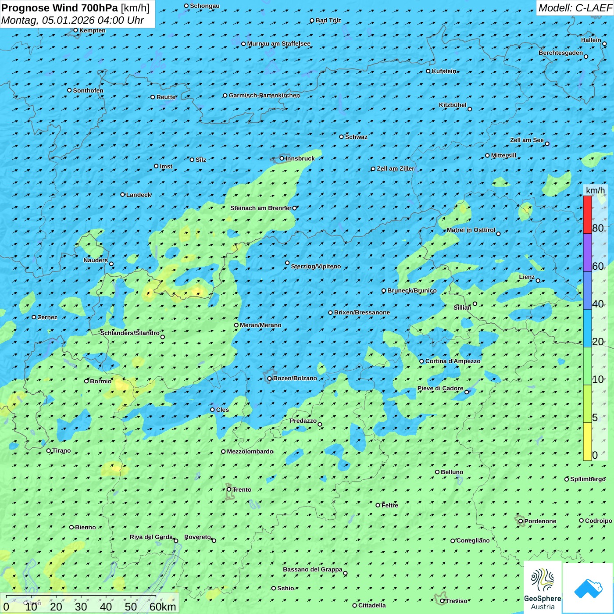Click the Cortina d'Ampezzo marker
The width and height of the screenshot is (614, 614).
(421, 361)
